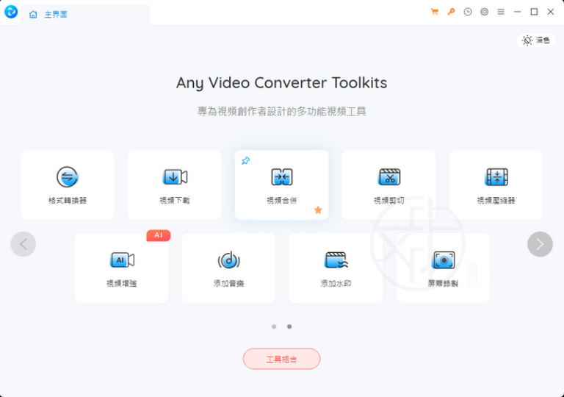564x397 pixels.
Task: Launch the 視頻下載 video download tool
Action: [x=175, y=185]
